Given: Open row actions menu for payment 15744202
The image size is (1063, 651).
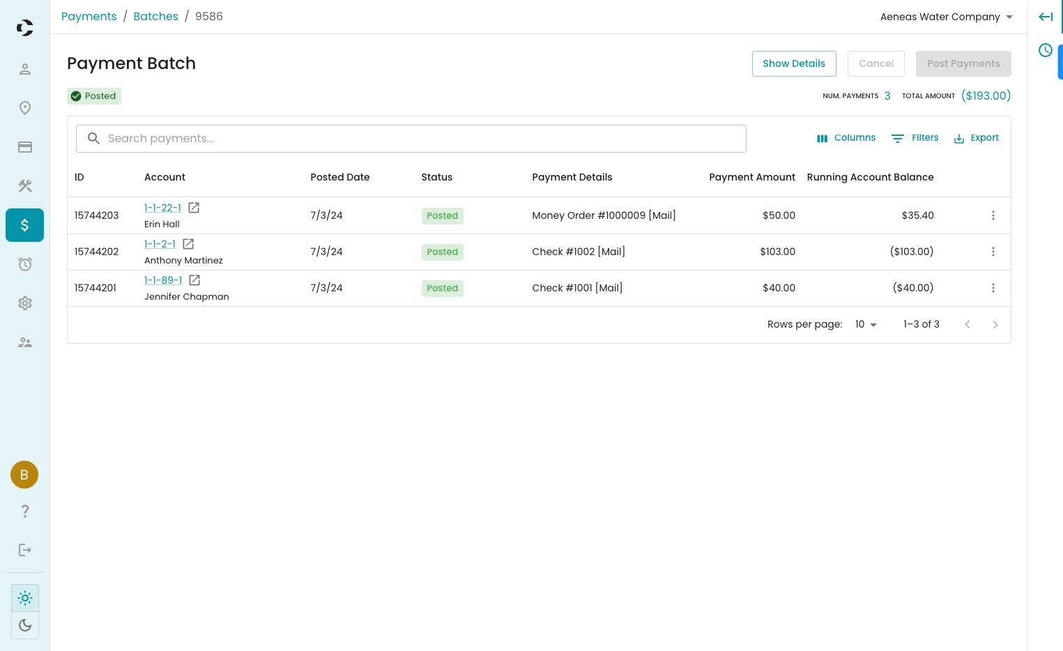Looking at the screenshot, I should [x=993, y=252].
